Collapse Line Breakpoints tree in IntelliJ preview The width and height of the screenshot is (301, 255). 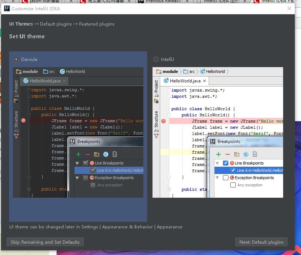[217, 163]
